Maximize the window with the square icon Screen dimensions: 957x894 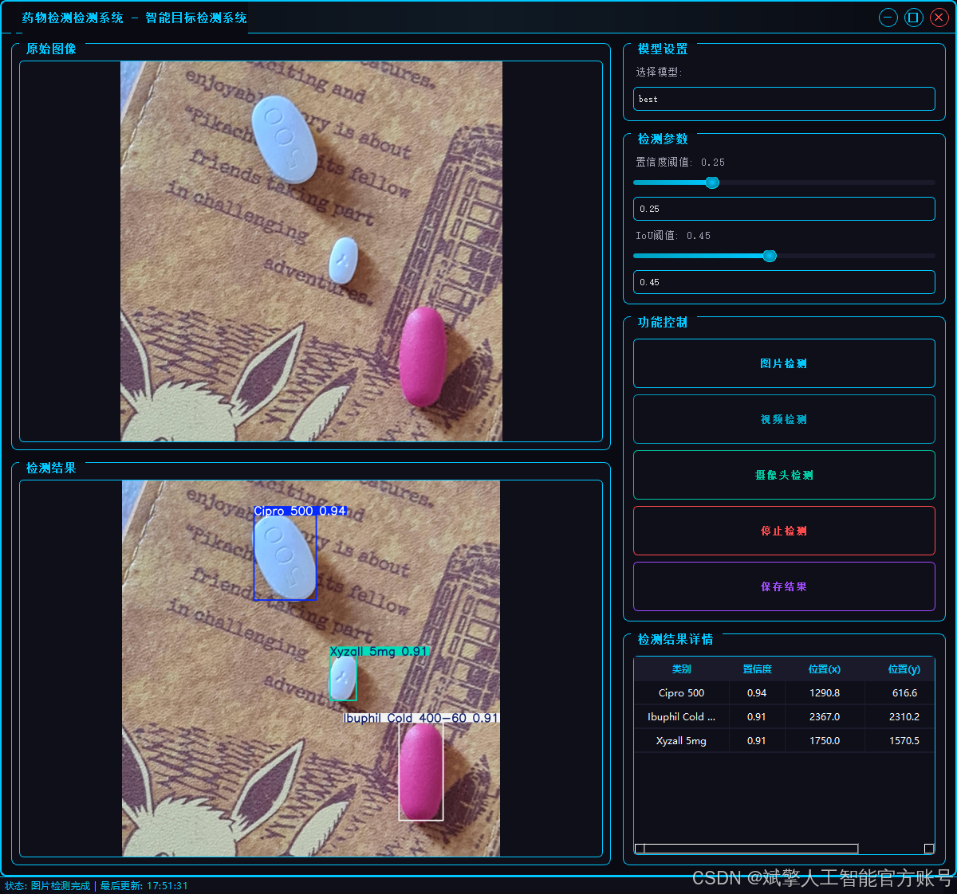tap(914, 18)
